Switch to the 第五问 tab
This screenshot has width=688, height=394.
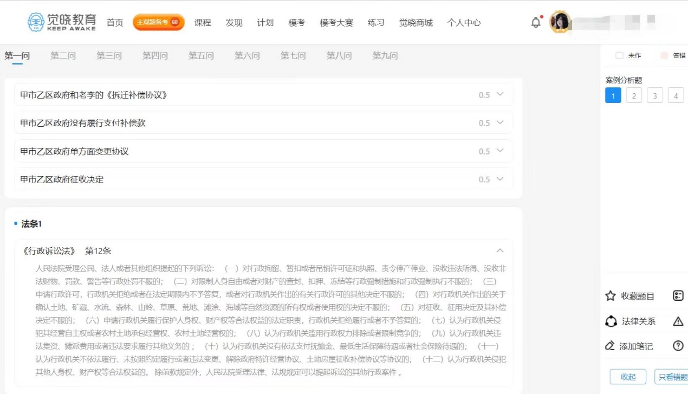(202, 56)
